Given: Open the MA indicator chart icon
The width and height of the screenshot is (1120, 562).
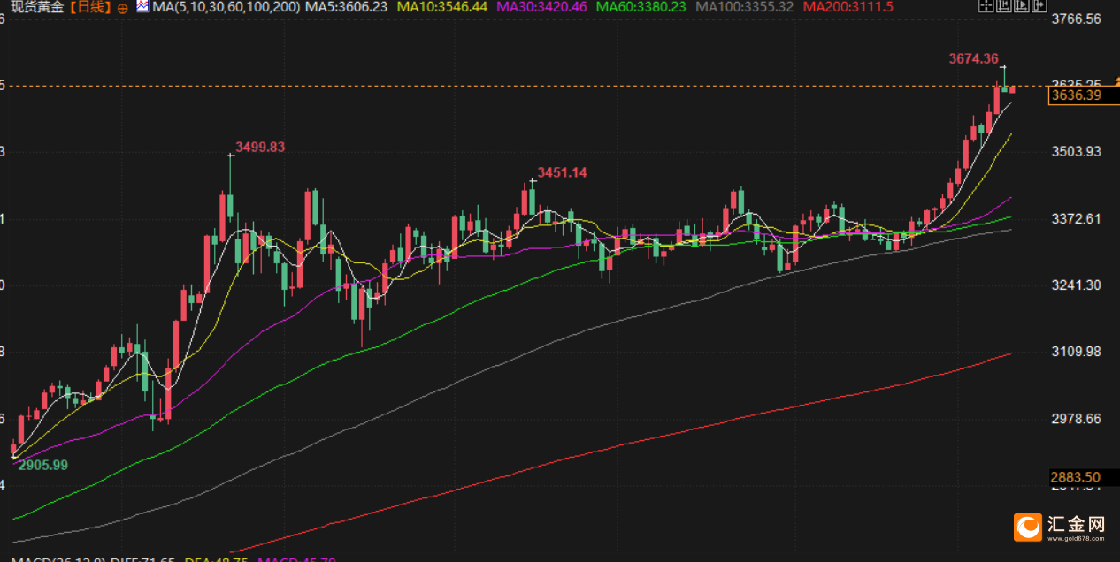Looking at the screenshot, I should tap(142, 6).
